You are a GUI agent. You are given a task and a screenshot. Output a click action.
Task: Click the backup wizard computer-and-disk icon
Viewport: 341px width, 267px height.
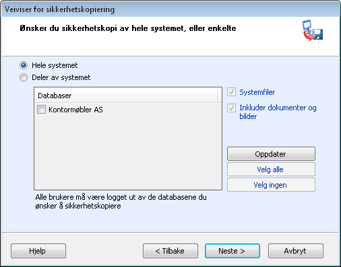click(x=312, y=30)
